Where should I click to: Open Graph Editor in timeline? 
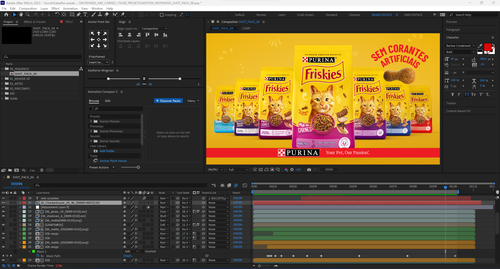point(245,185)
